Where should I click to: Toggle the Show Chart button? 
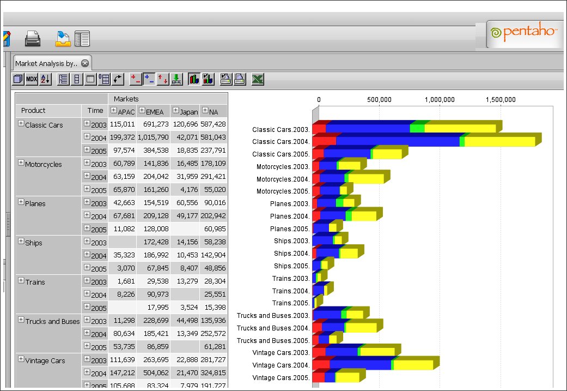194,80
